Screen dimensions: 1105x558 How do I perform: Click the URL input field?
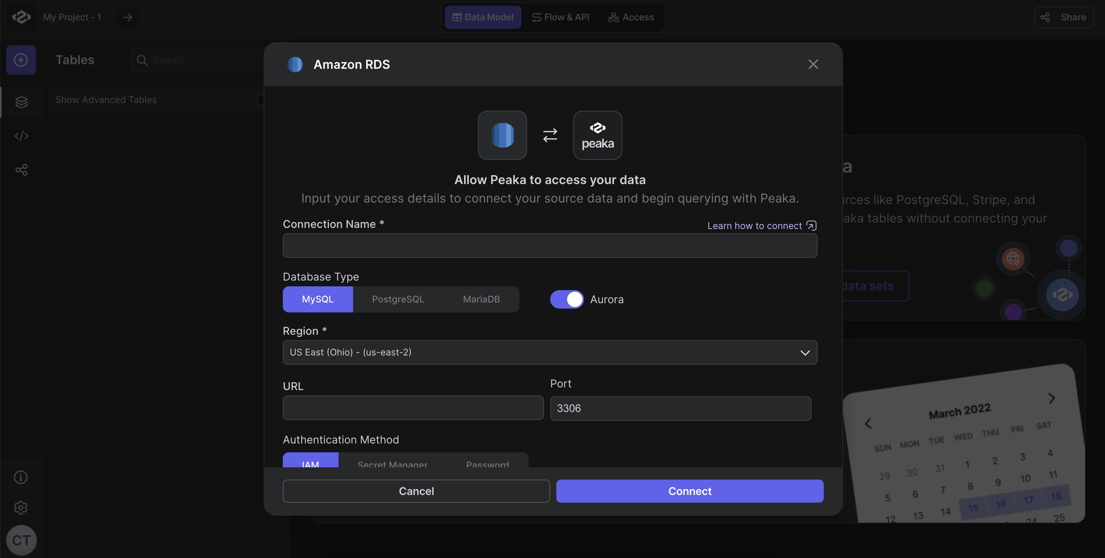pos(413,407)
